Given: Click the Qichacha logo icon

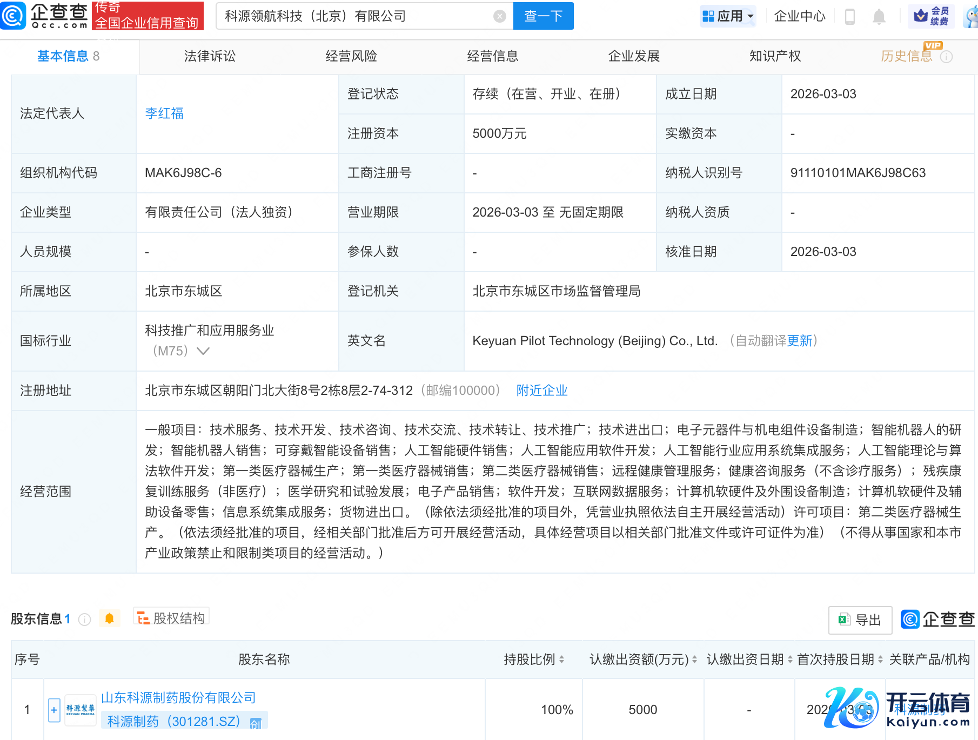Looking at the screenshot, I should pyautogui.click(x=13, y=16).
